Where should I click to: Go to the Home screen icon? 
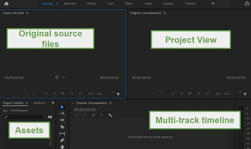(7, 4)
